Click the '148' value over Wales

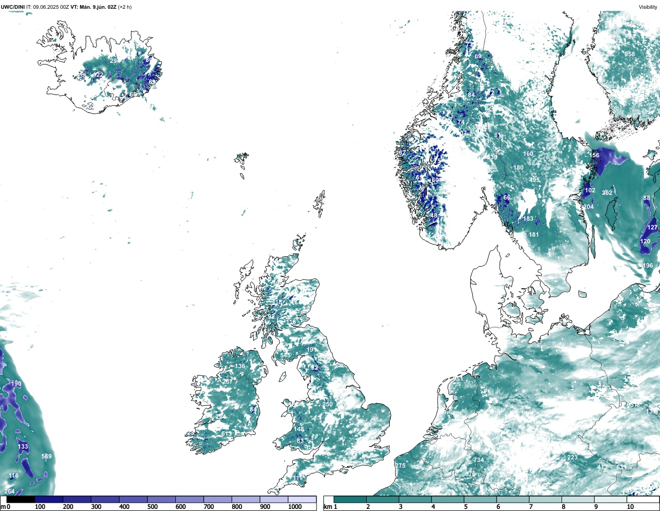pos(299,429)
